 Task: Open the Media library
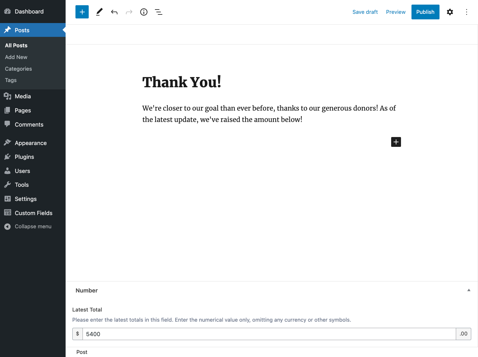pos(22,96)
